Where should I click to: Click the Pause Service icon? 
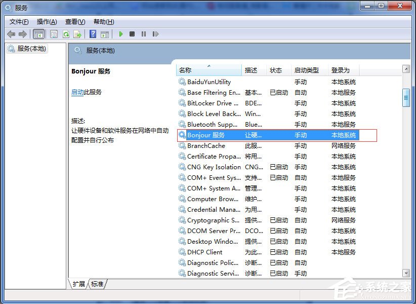(143, 34)
